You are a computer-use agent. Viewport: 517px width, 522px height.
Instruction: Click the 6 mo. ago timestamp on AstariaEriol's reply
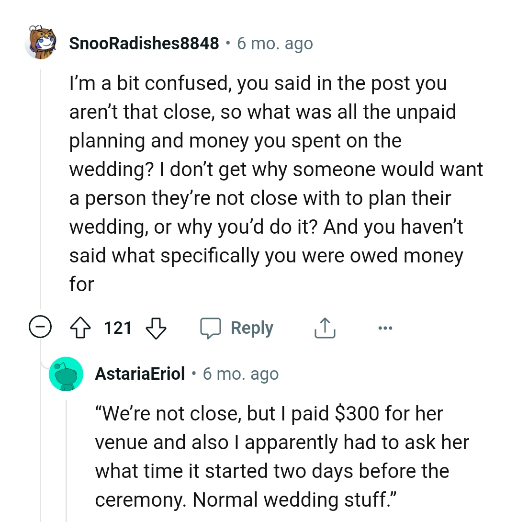click(241, 374)
